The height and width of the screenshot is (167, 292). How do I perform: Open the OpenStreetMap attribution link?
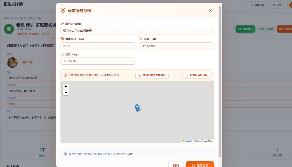click(204, 141)
